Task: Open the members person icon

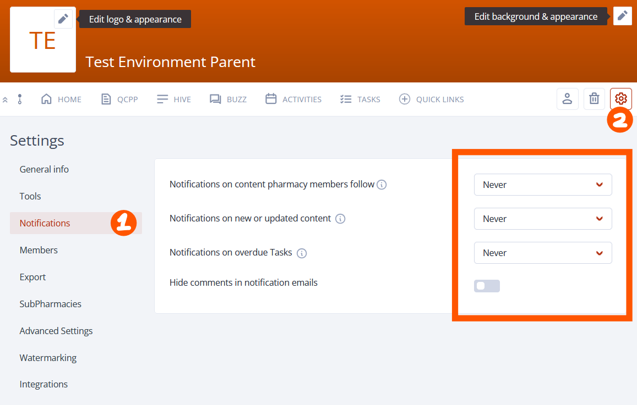Action: tap(567, 98)
